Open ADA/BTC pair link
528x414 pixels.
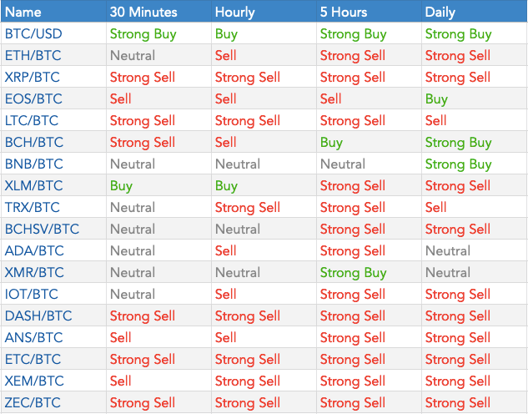[33, 251]
